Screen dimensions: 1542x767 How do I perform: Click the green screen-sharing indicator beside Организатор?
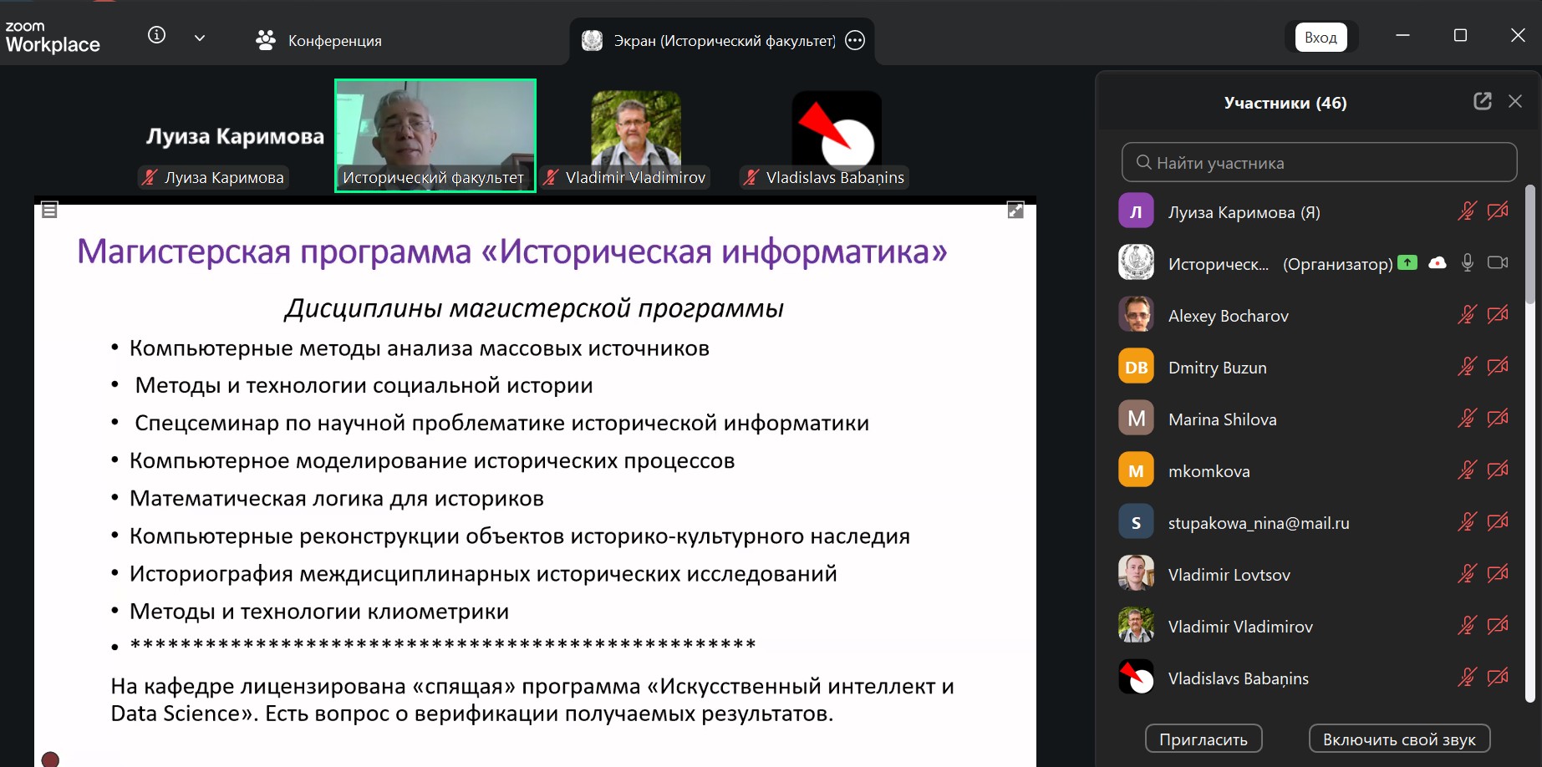pyautogui.click(x=1407, y=262)
